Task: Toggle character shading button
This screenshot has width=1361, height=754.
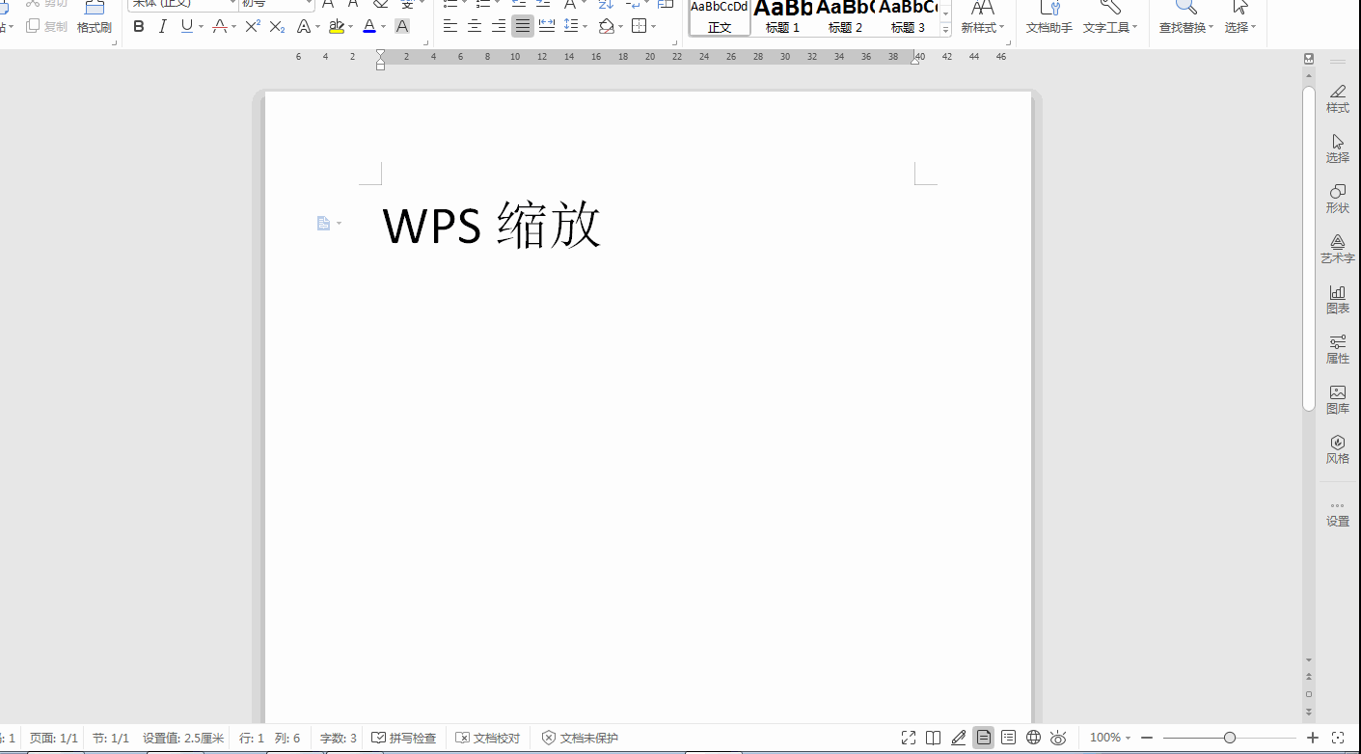Action: click(x=402, y=26)
